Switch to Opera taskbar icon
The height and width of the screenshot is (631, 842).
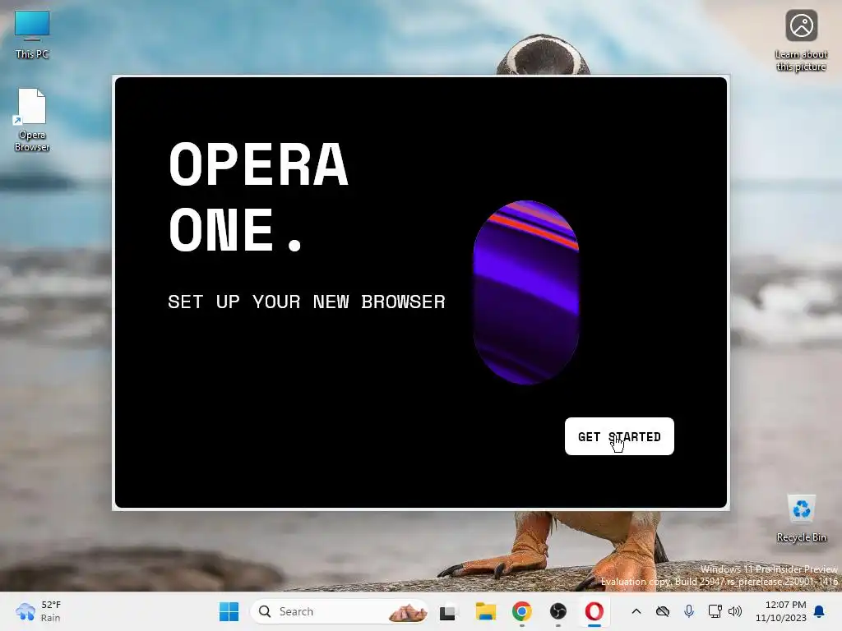pyautogui.click(x=594, y=611)
